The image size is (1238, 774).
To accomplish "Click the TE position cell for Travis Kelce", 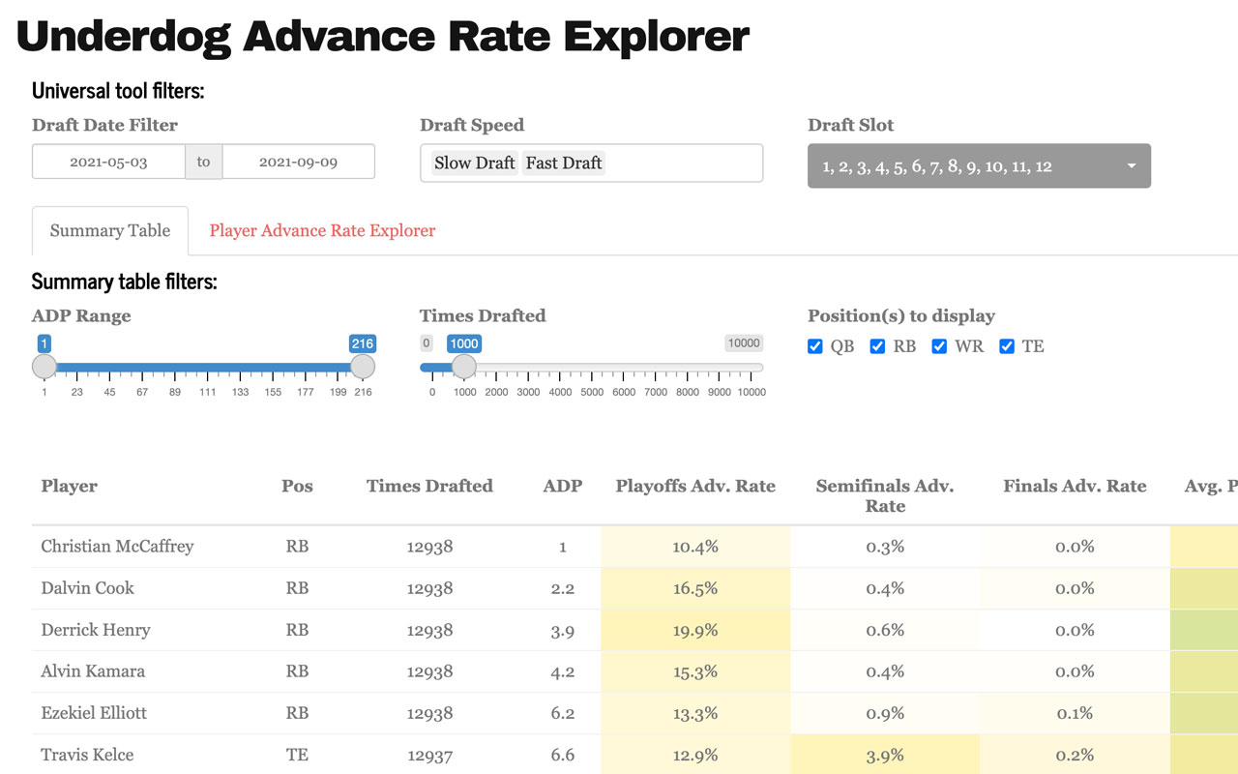I will (297, 755).
